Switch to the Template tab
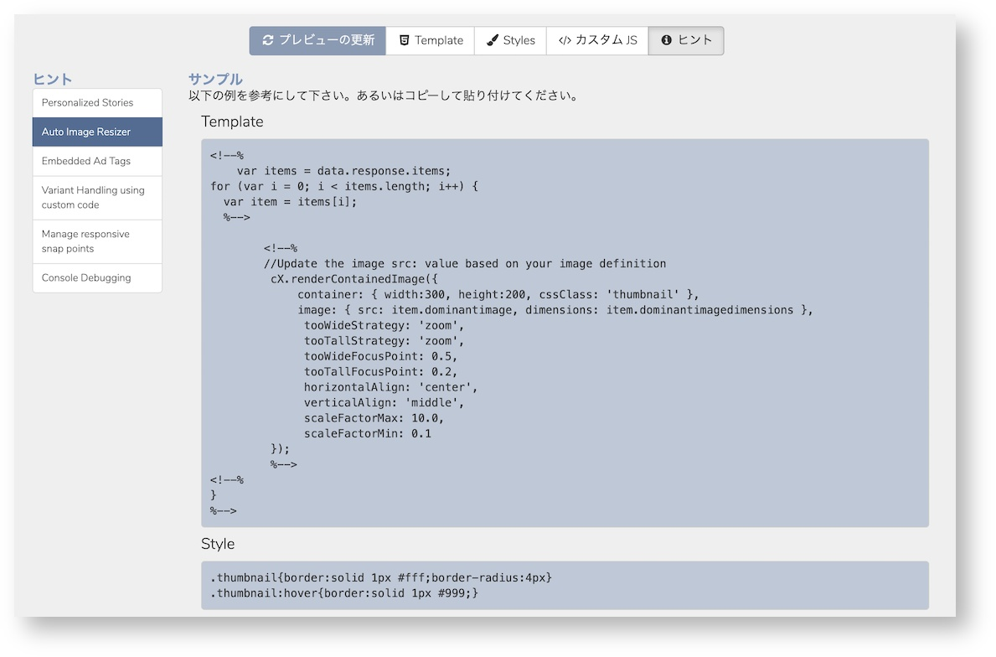The image size is (996, 657). 430,41
